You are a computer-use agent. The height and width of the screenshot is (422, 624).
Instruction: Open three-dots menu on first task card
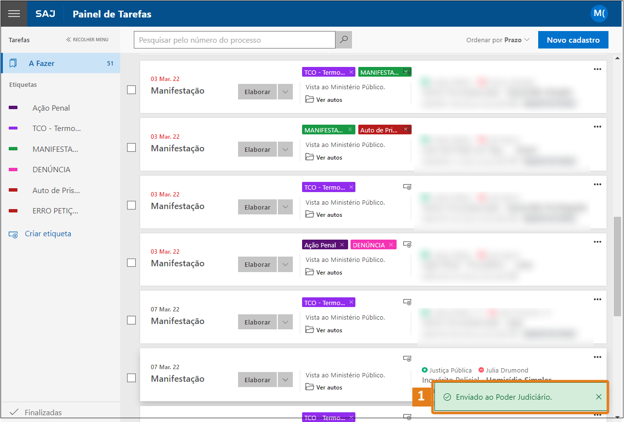(x=597, y=69)
